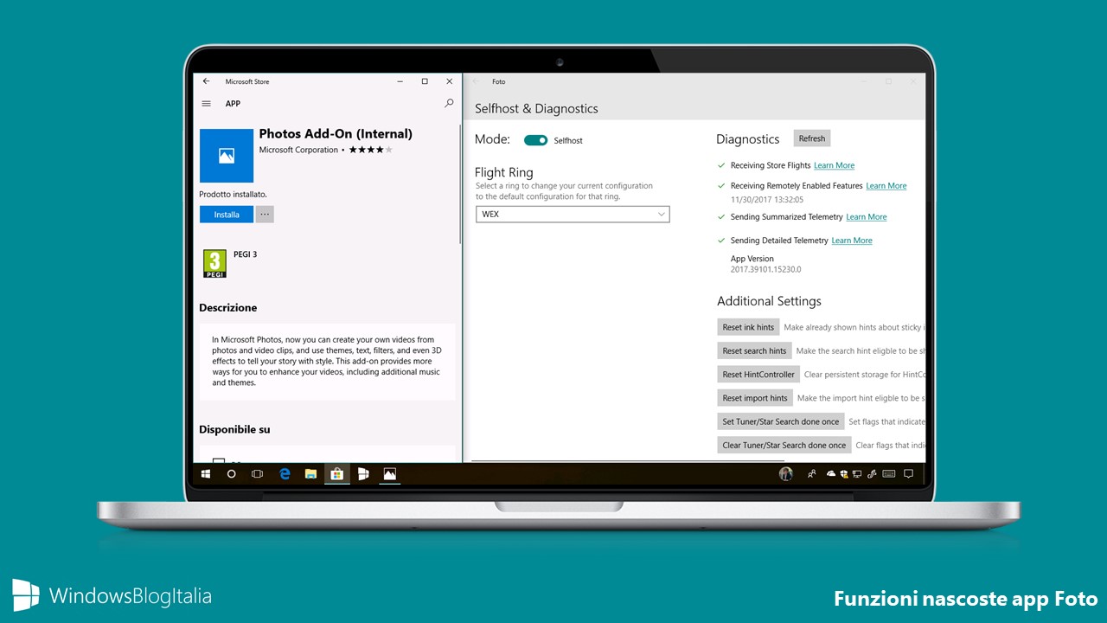Click the Reset search hints button

click(x=754, y=350)
